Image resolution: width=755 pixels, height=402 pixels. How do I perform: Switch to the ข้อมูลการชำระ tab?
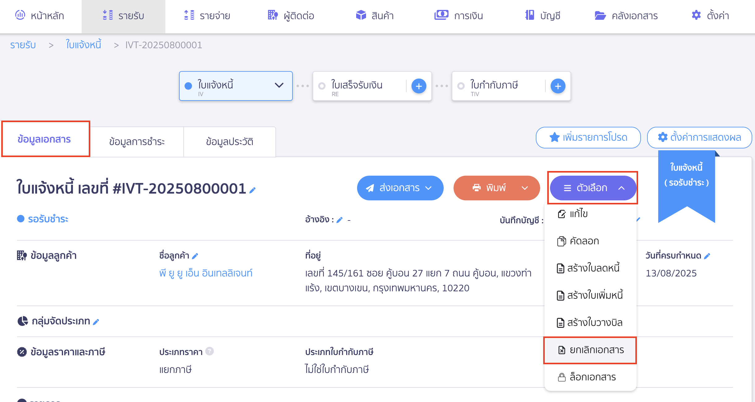pyautogui.click(x=137, y=142)
